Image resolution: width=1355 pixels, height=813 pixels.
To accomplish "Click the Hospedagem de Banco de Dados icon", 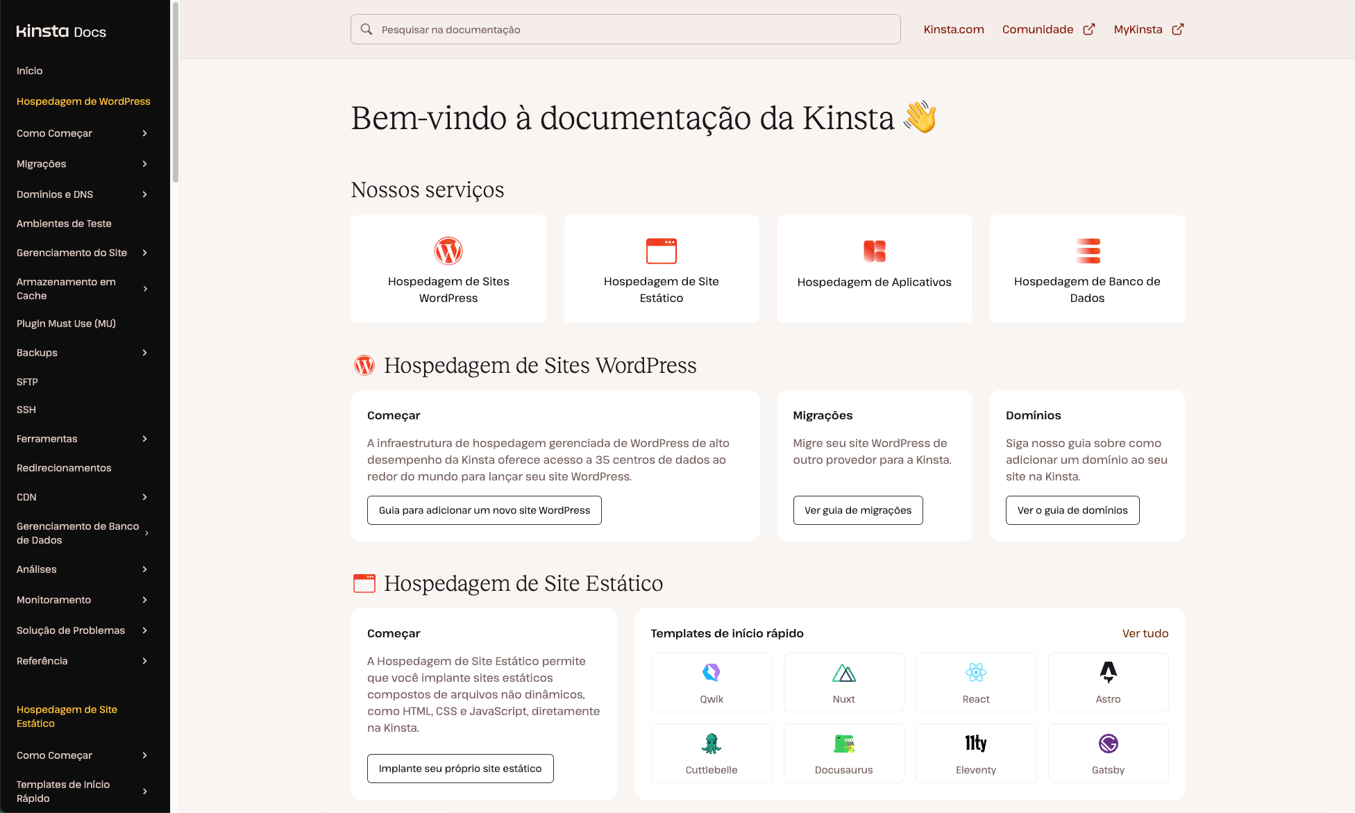I will tap(1086, 251).
